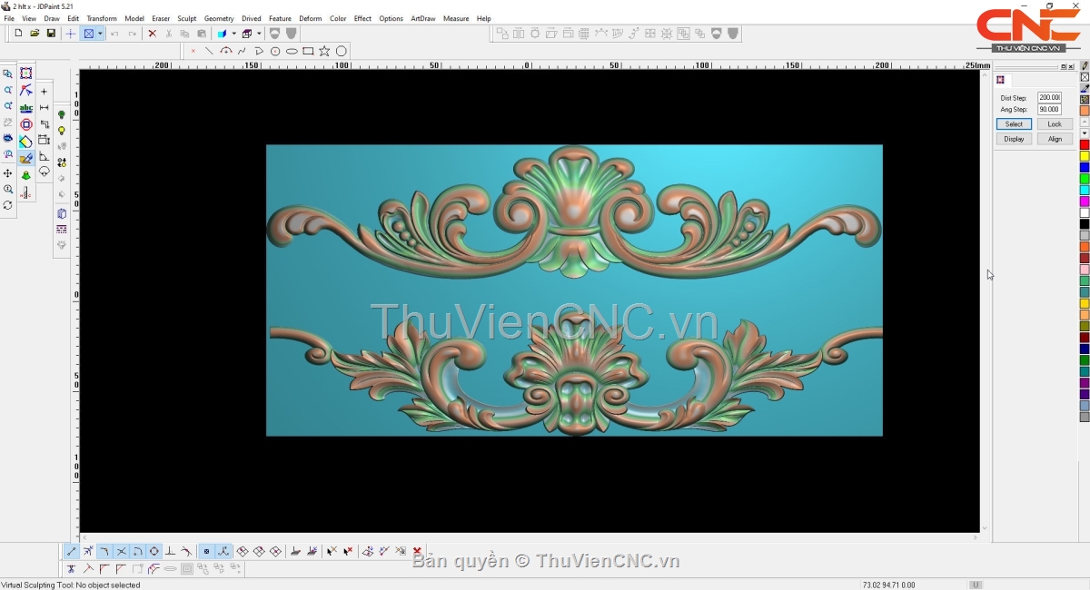Open the color palette dropdown arrow
The height and width of the screenshot is (590, 1090).
pos(1085,133)
